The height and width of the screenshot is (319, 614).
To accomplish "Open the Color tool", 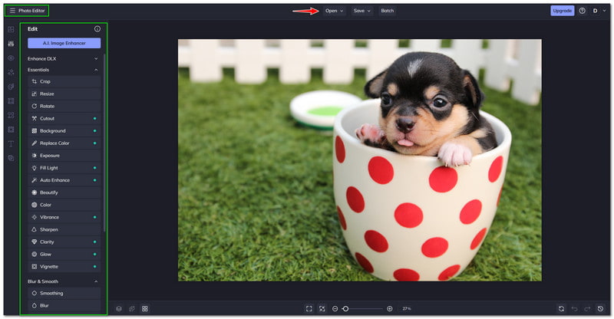I will [x=64, y=205].
